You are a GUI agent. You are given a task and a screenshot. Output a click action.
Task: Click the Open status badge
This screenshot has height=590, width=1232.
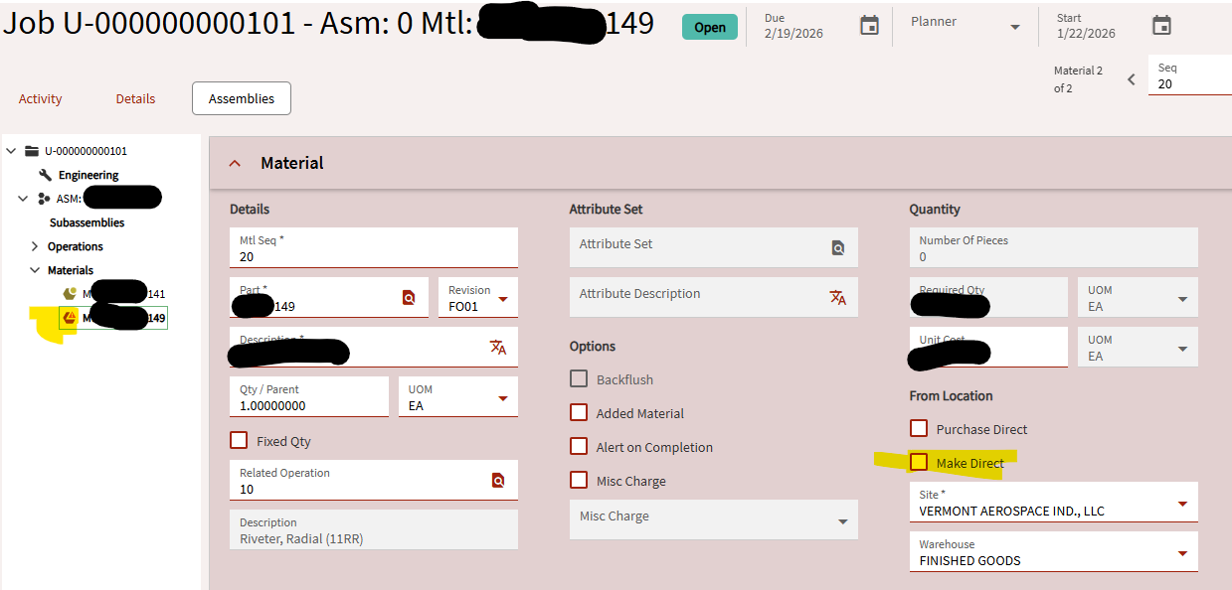click(710, 27)
